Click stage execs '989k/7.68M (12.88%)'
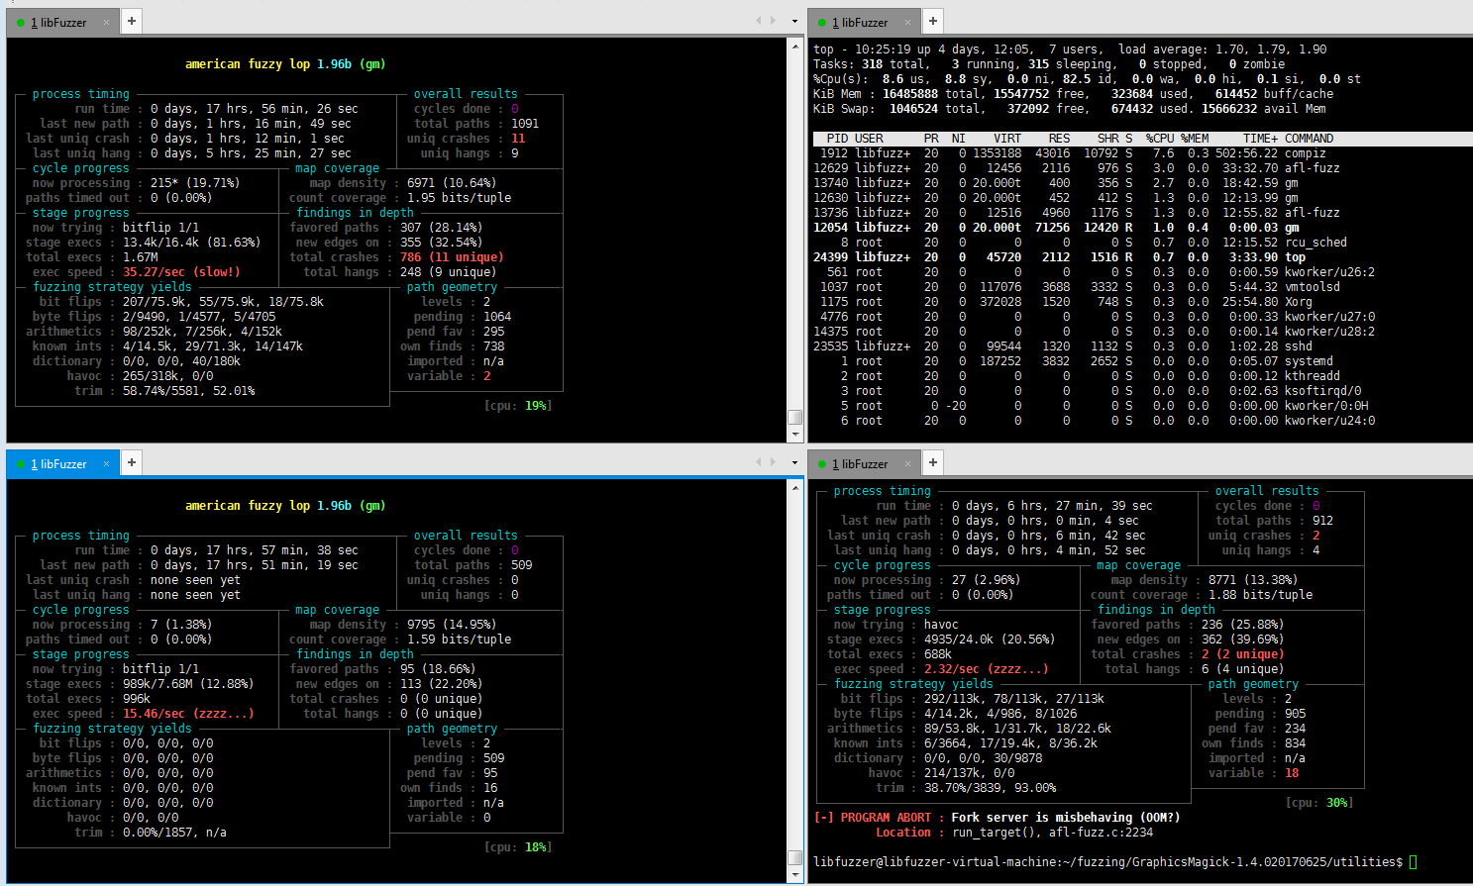1473x886 pixels. 188,684
